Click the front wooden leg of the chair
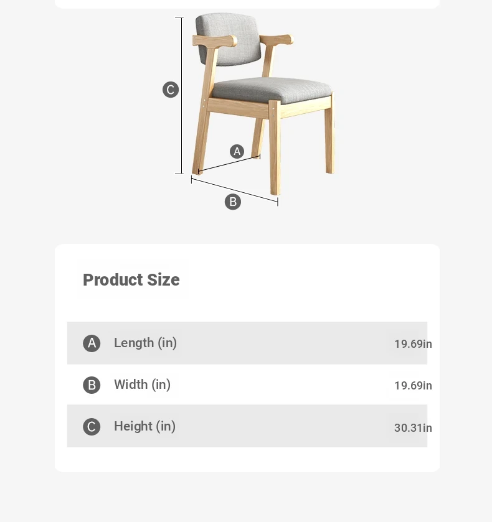This screenshot has height=522, width=492. [275, 147]
